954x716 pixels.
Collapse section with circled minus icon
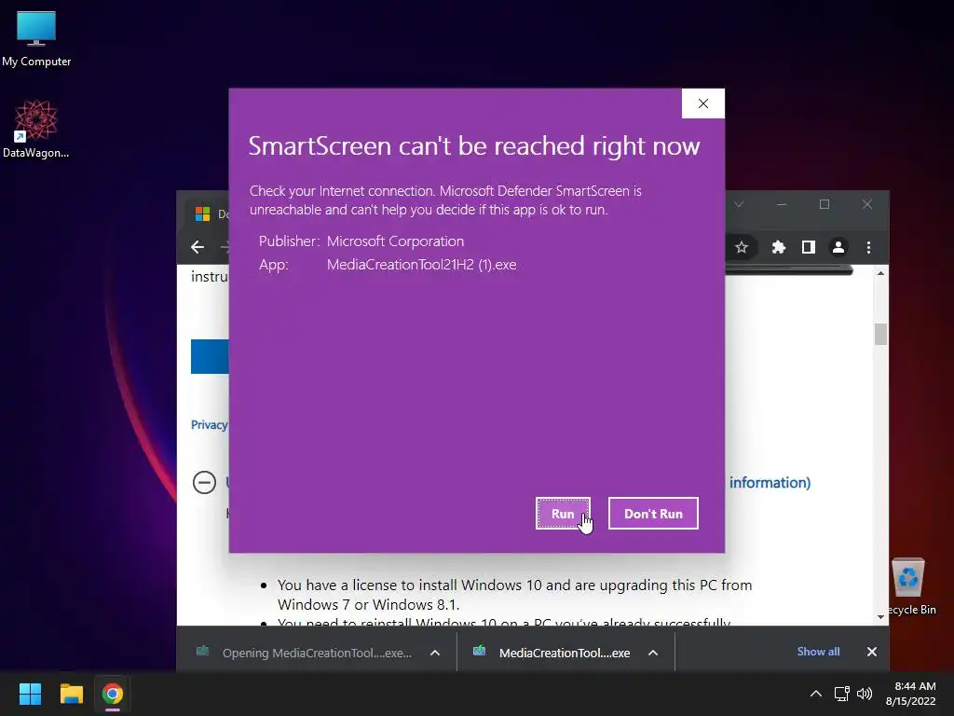pos(204,483)
